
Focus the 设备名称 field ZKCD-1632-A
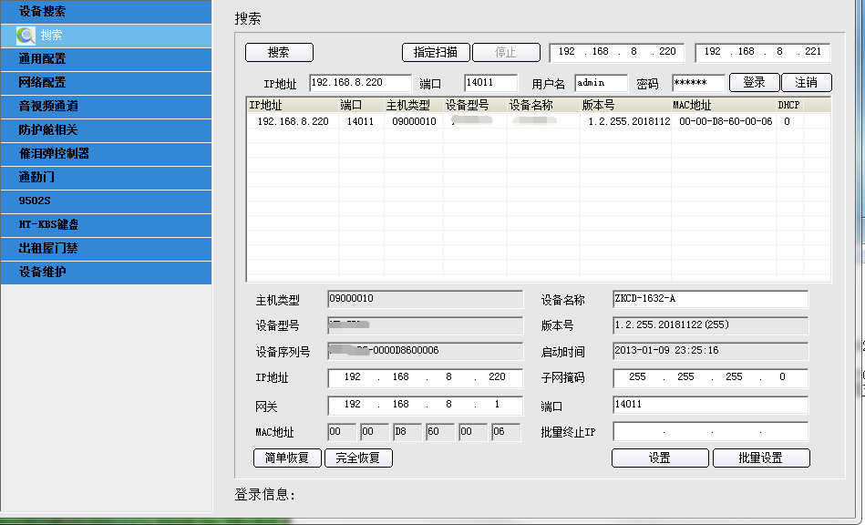coord(711,300)
